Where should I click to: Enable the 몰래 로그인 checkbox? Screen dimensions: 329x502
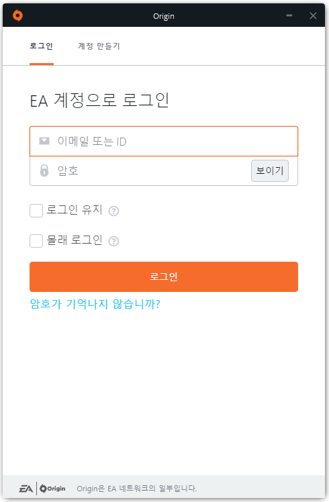[x=36, y=241]
